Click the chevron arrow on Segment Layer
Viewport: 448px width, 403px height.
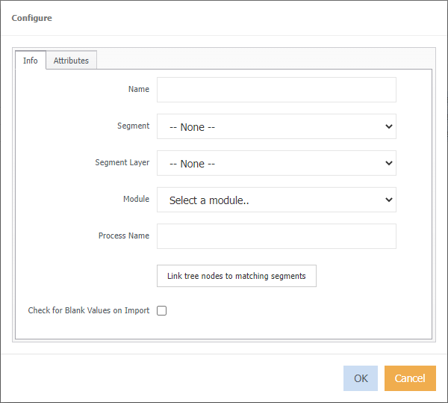click(388, 163)
